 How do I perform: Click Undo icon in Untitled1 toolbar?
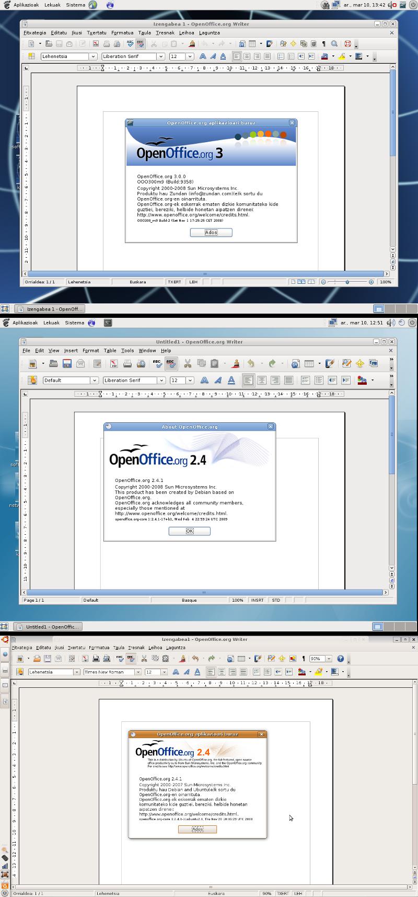click(251, 363)
